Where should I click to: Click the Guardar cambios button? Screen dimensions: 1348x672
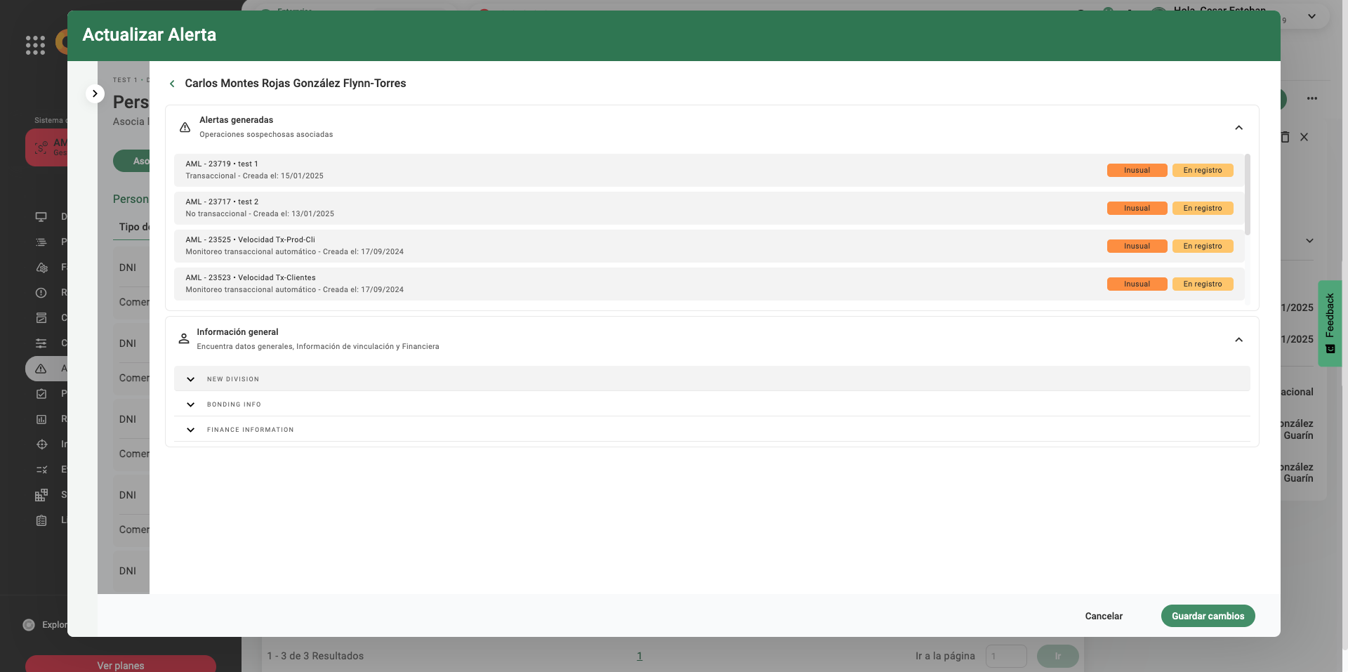(1208, 616)
